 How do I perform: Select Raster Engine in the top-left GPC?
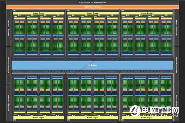39,13
